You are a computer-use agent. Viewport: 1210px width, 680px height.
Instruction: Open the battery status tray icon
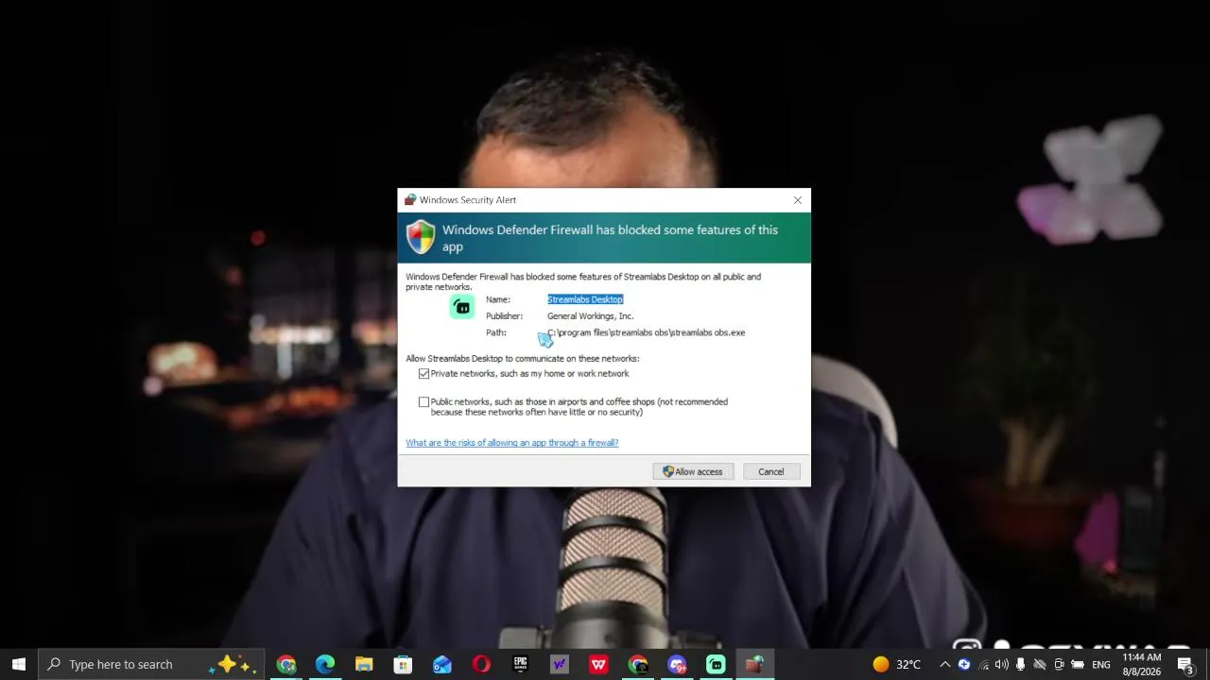pyautogui.click(x=1078, y=664)
